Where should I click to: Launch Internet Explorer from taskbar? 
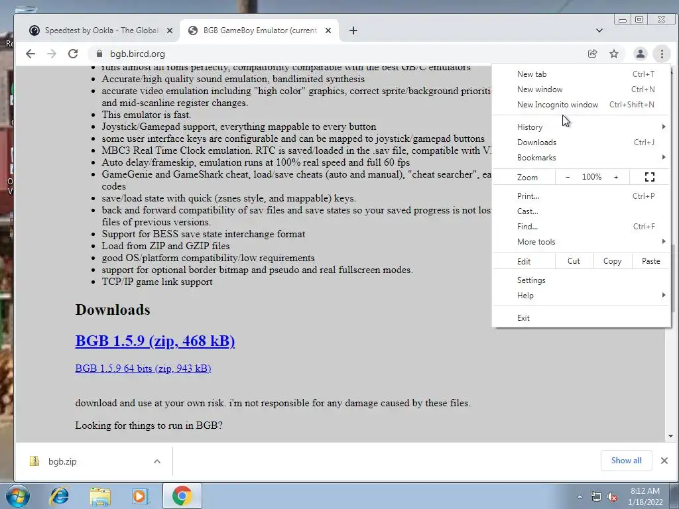[x=59, y=496]
